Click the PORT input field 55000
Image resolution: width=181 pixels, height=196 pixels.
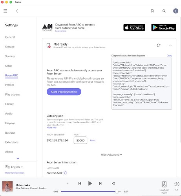tap(80, 140)
